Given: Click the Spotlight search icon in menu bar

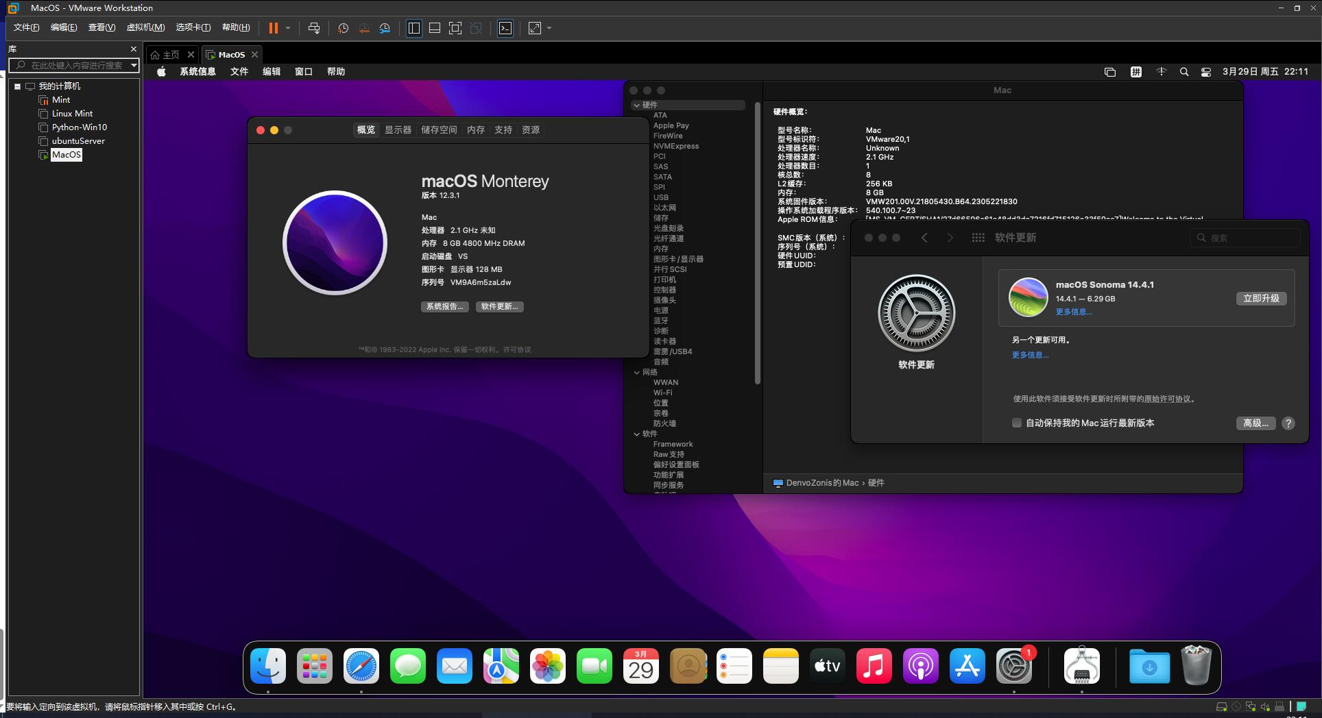Looking at the screenshot, I should pyautogui.click(x=1183, y=72).
